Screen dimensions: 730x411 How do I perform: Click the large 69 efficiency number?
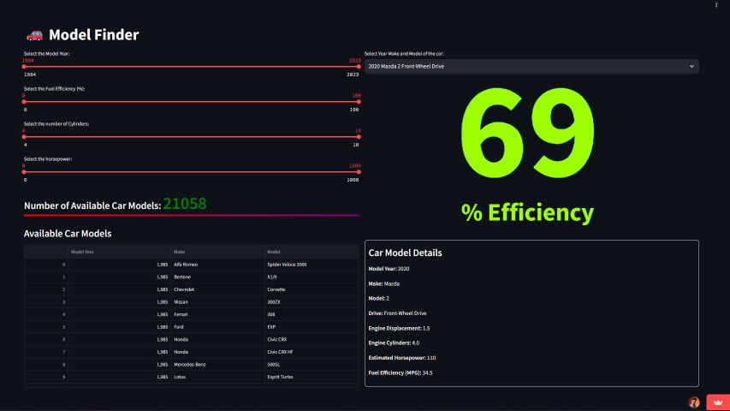527,134
